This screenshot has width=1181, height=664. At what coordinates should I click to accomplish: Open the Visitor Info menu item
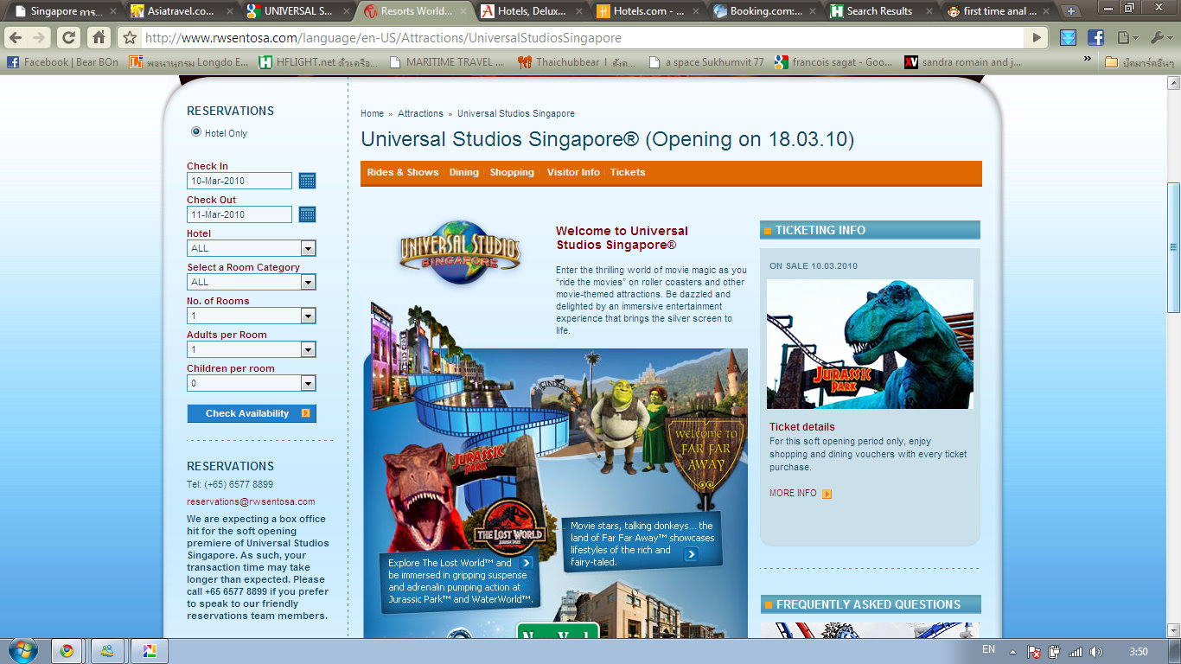coord(573,172)
